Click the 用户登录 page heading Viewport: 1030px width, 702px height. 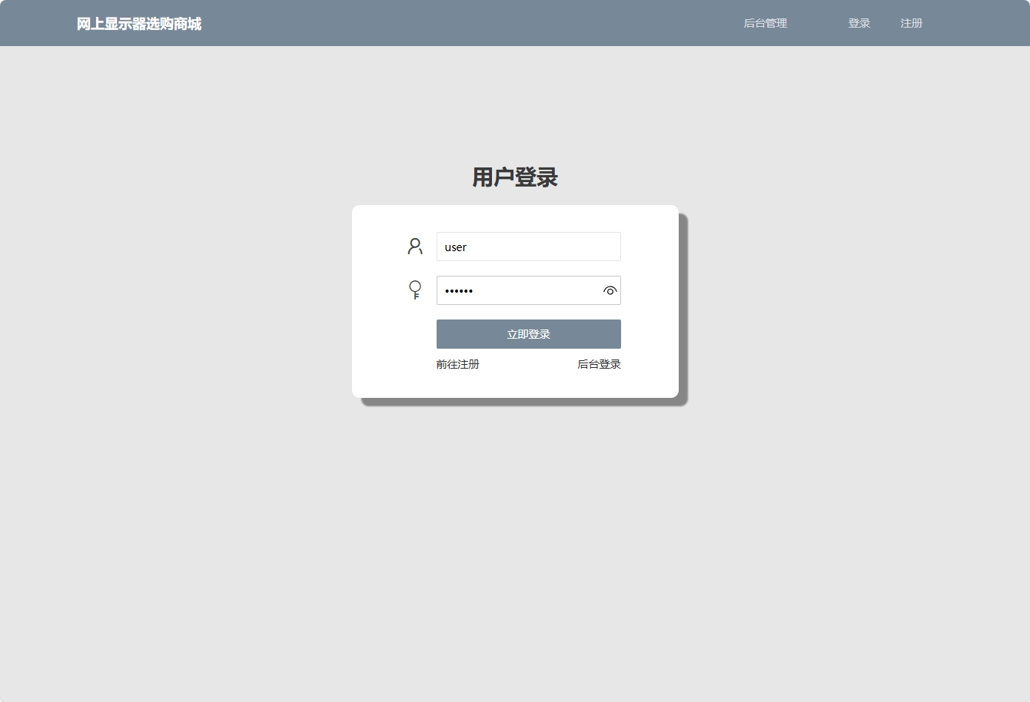(515, 177)
